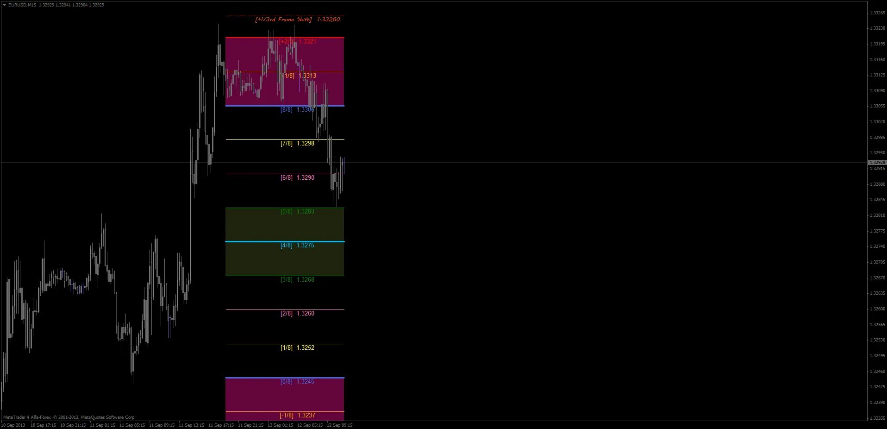
Task: Click the 11 Sep 05:15 time label
Action: pyautogui.click(x=132, y=425)
